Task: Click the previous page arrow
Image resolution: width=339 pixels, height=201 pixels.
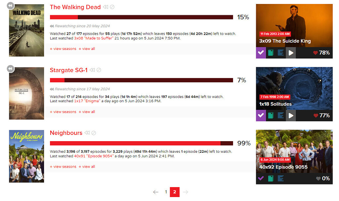Action: coord(156,192)
